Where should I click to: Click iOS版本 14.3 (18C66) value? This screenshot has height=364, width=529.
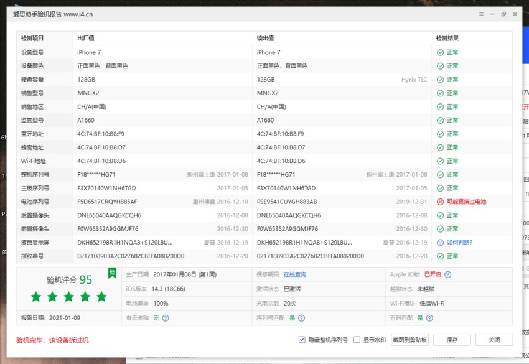click(169, 289)
